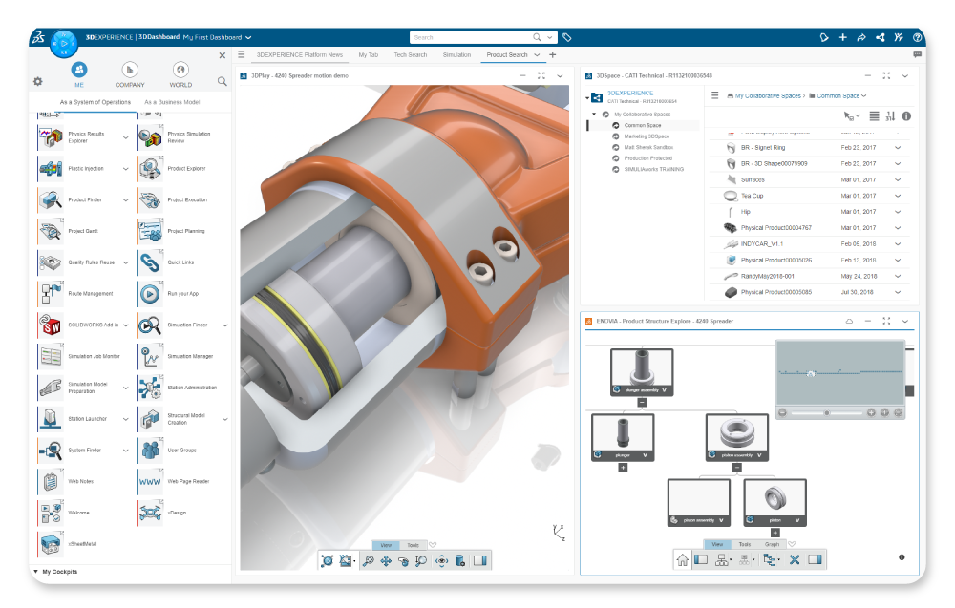Click the minimap zoom out minus button
Viewport: 955px width, 608px height.
(x=783, y=412)
